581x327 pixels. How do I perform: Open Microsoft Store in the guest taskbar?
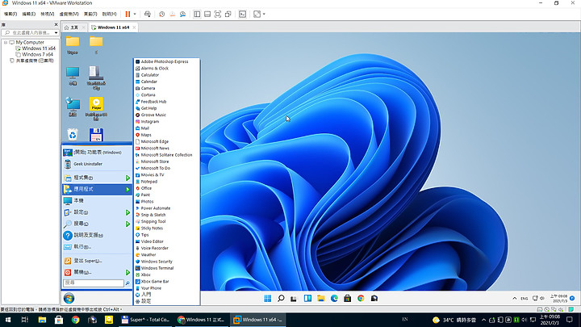tap(348, 299)
